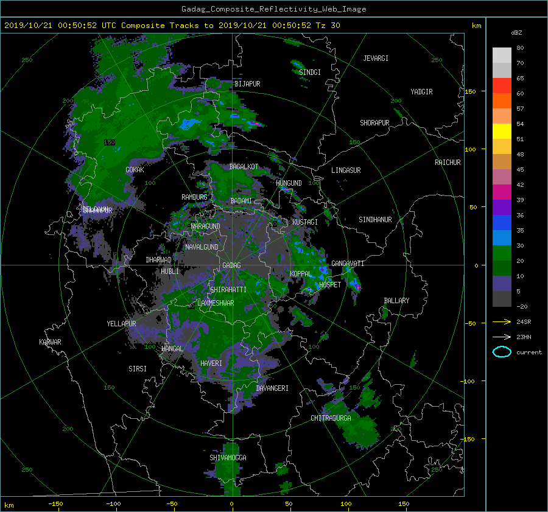Click the GADAG label at radar center
The image size is (548, 512).
tap(231, 265)
